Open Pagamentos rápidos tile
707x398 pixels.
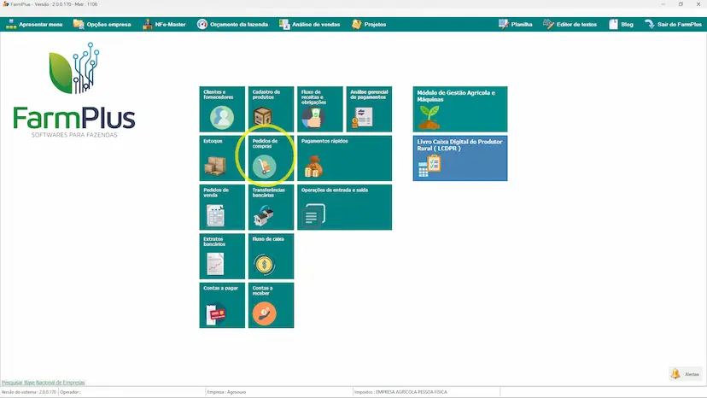coord(344,158)
